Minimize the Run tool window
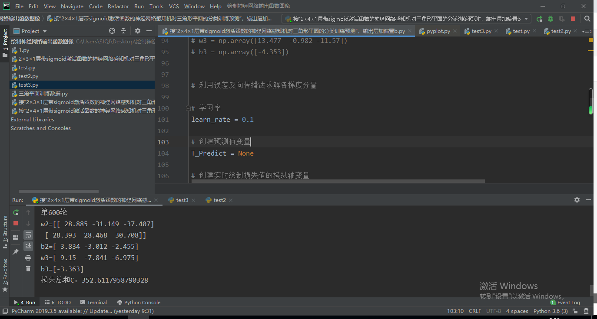Image resolution: width=597 pixels, height=319 pixels. pos(588,200)
